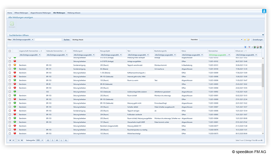Open the Seitengröße 1000 dropdown

(x=40, y=140)
